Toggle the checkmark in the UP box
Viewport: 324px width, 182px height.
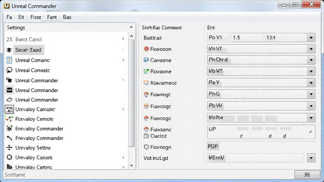point(310,132)
